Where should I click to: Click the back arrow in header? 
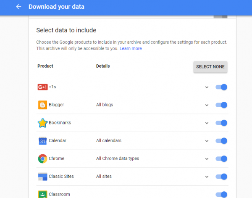(18, 7)
